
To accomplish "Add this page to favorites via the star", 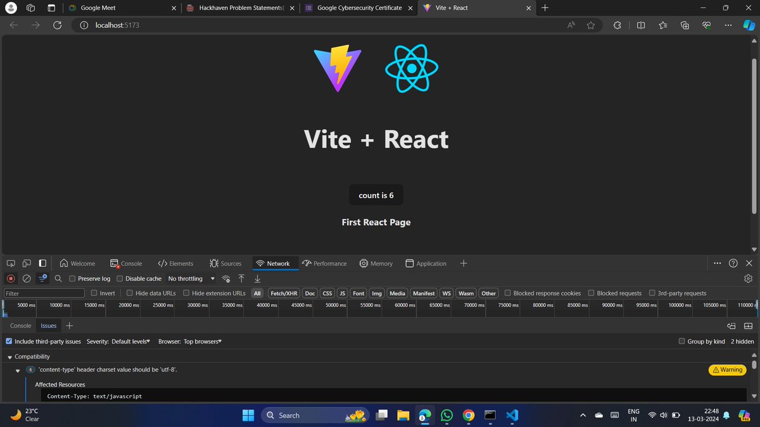I will (x=590, y=25).
